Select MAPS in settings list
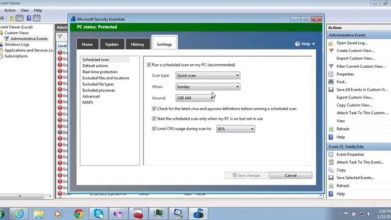Screen dimensions: 391x220 click(x=87, y=103)
